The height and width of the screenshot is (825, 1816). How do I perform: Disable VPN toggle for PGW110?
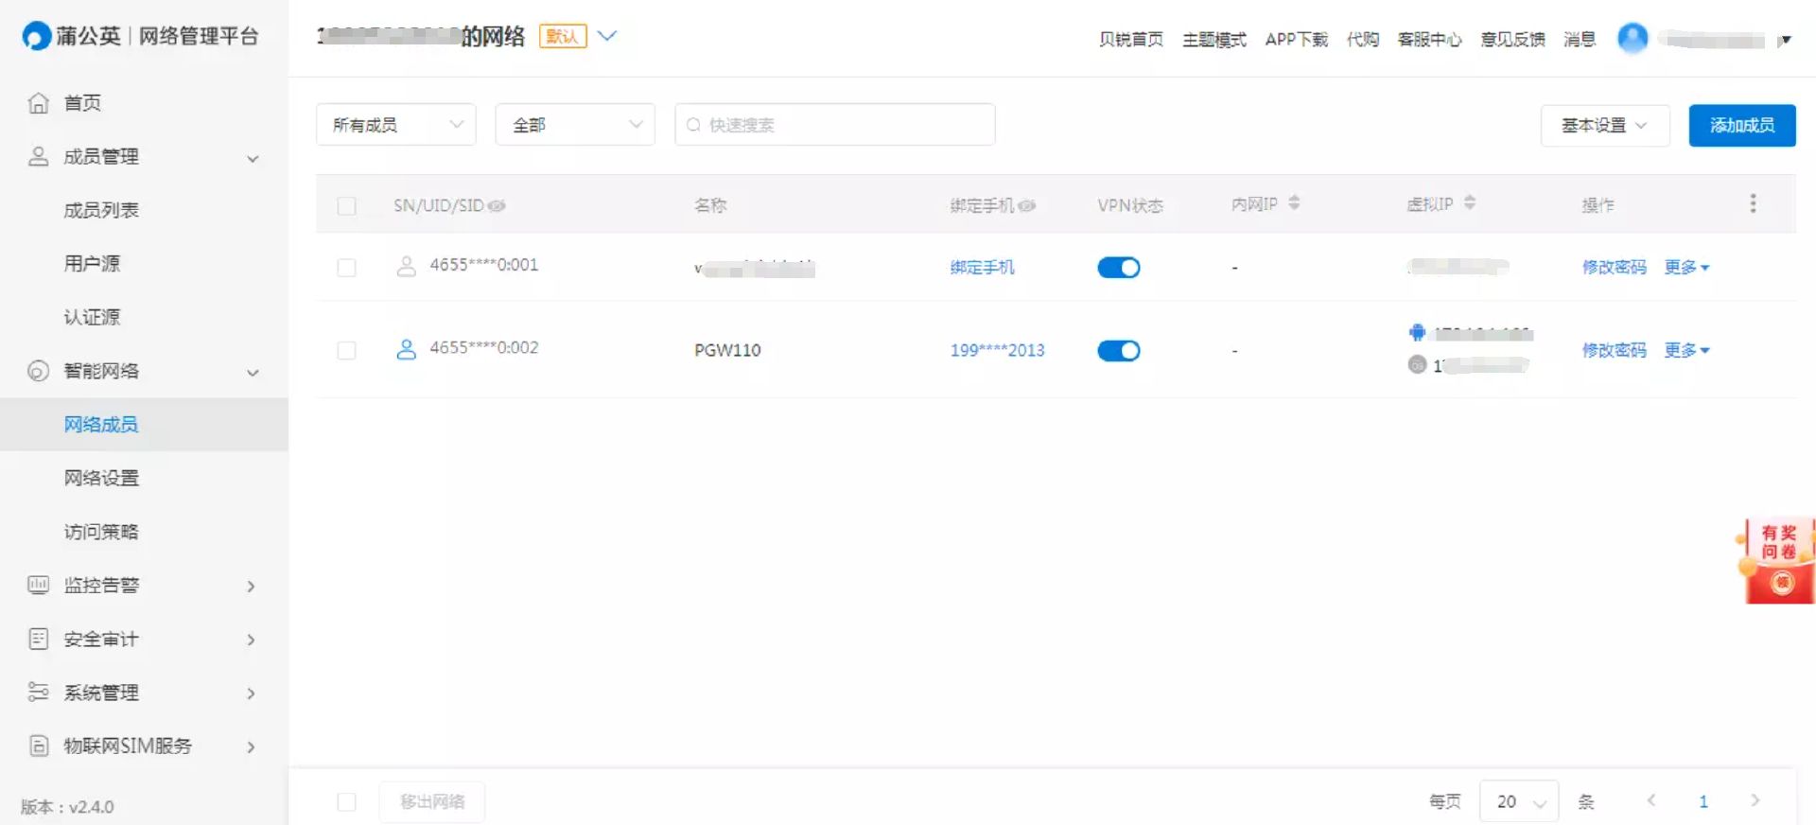click(x=1119, y=351)
